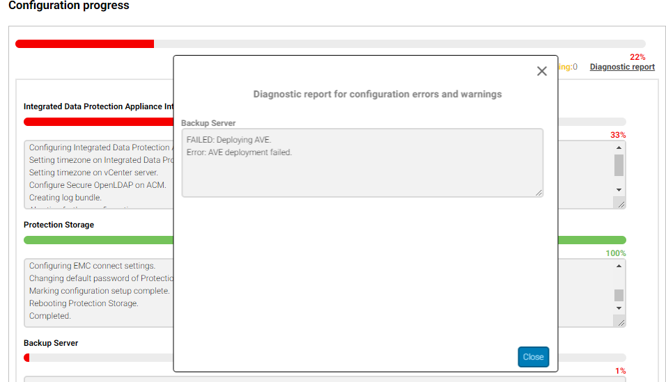666x382 pixels.
Task: Click 'Rebooting Protection Storage.' log line
Action: click(x=84, y=303)
